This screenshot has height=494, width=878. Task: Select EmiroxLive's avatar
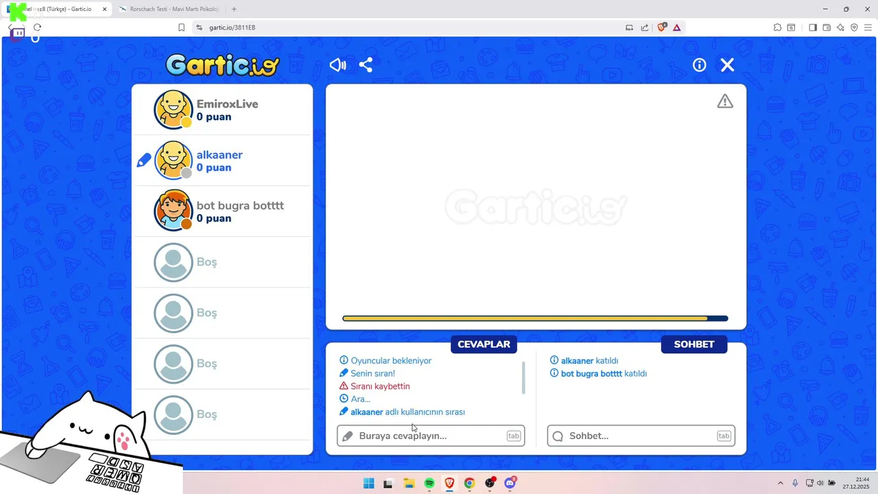(x=174, y=110)
